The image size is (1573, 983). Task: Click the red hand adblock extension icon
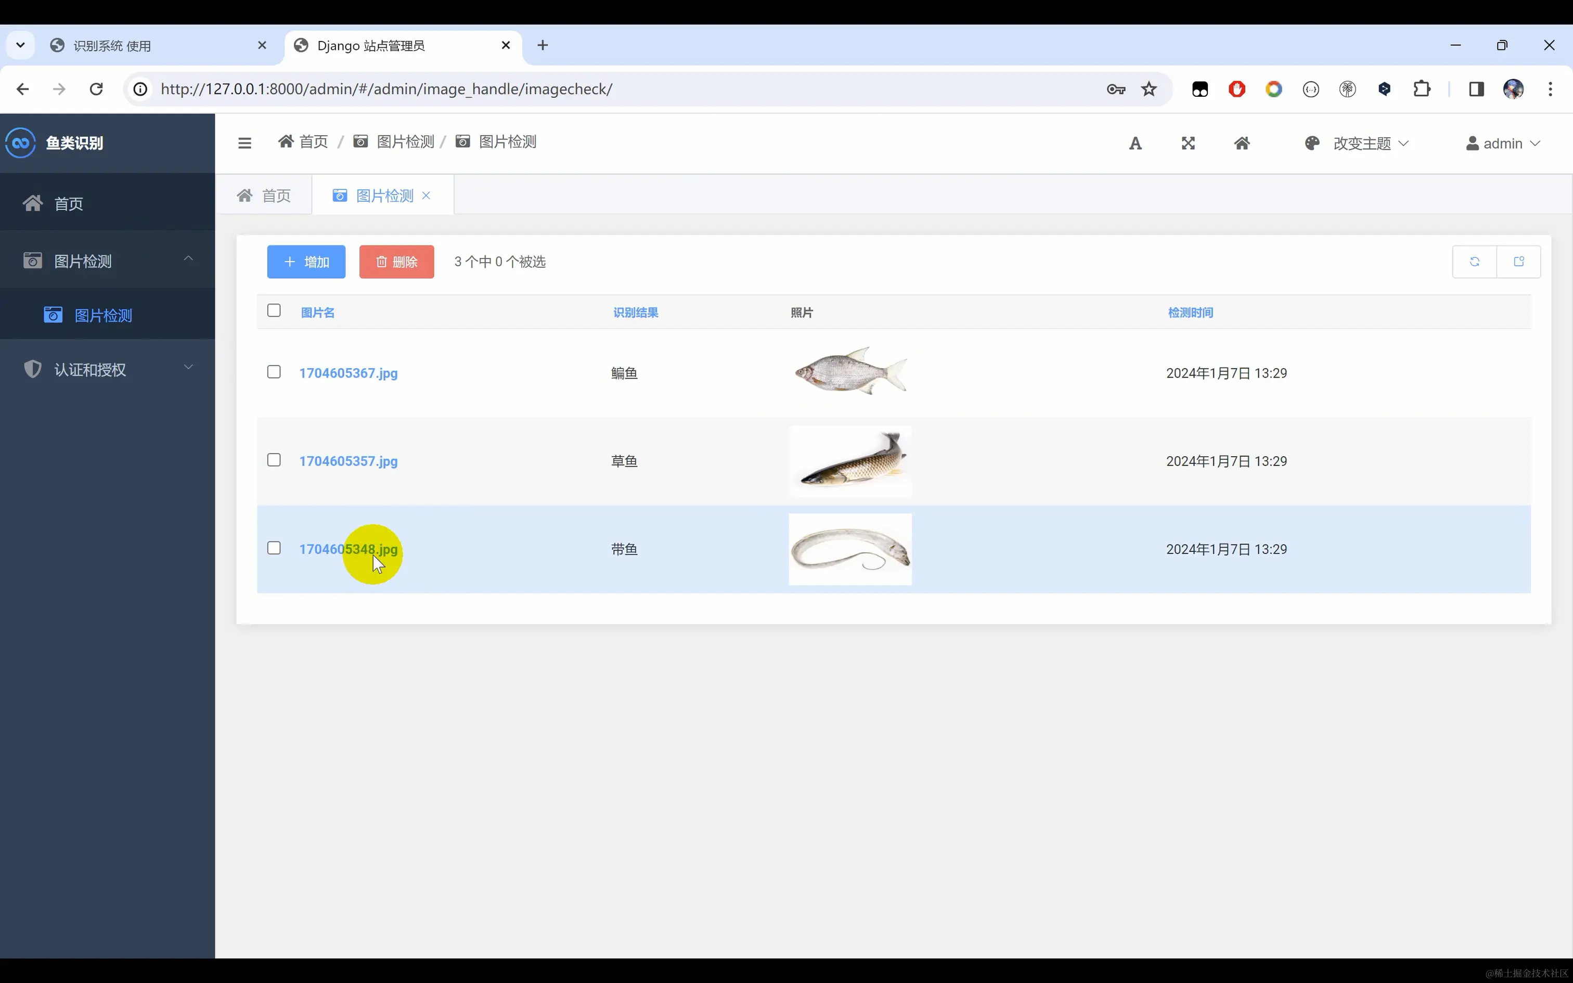(1236, 89)
